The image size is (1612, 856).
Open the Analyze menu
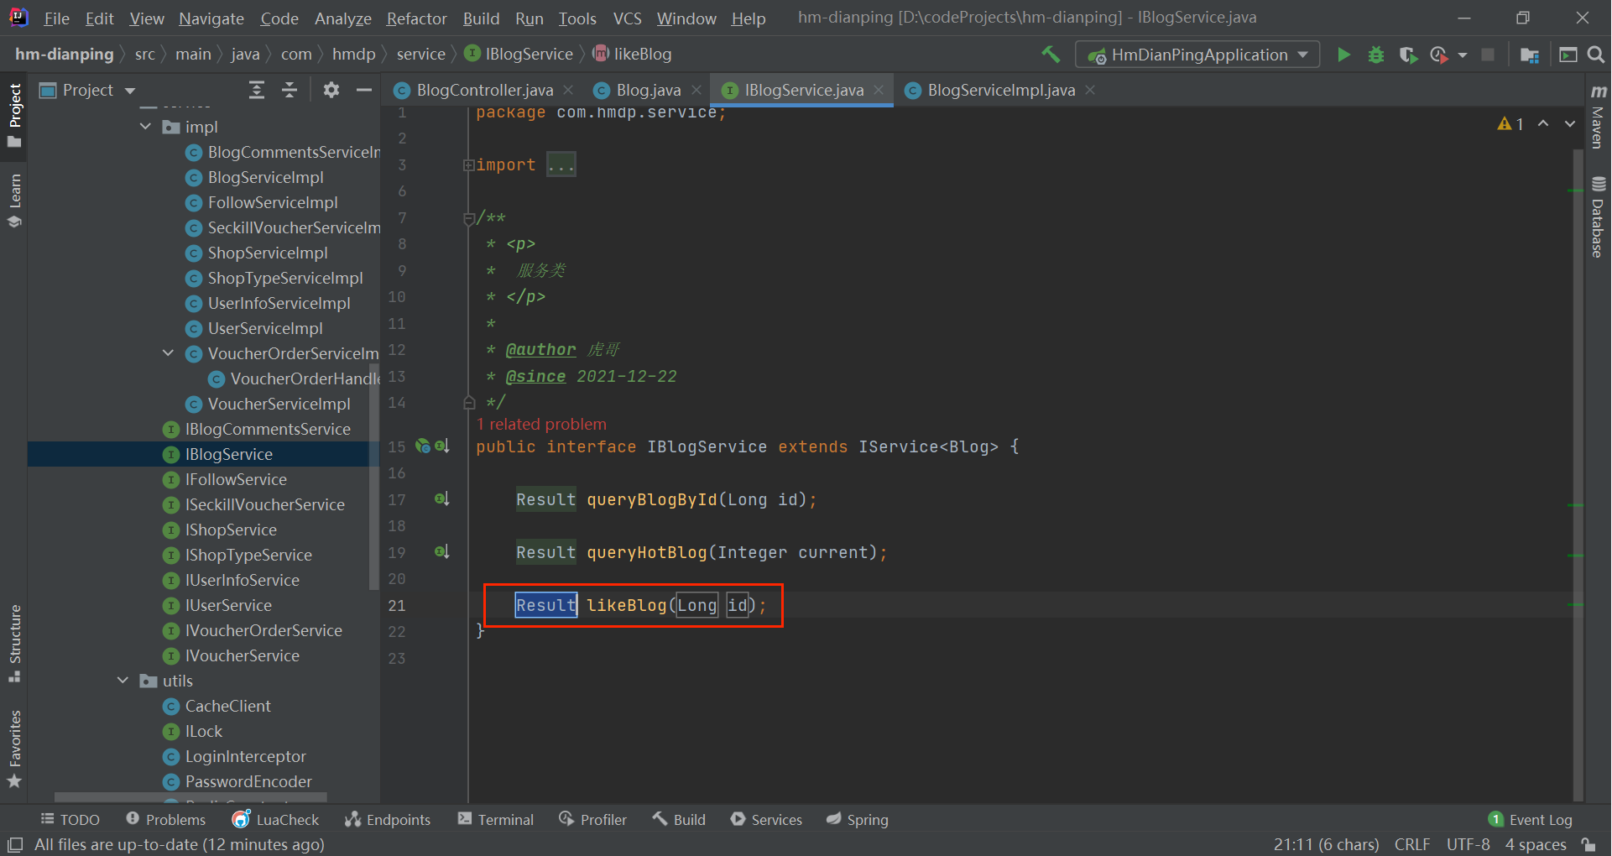[342, 18]
